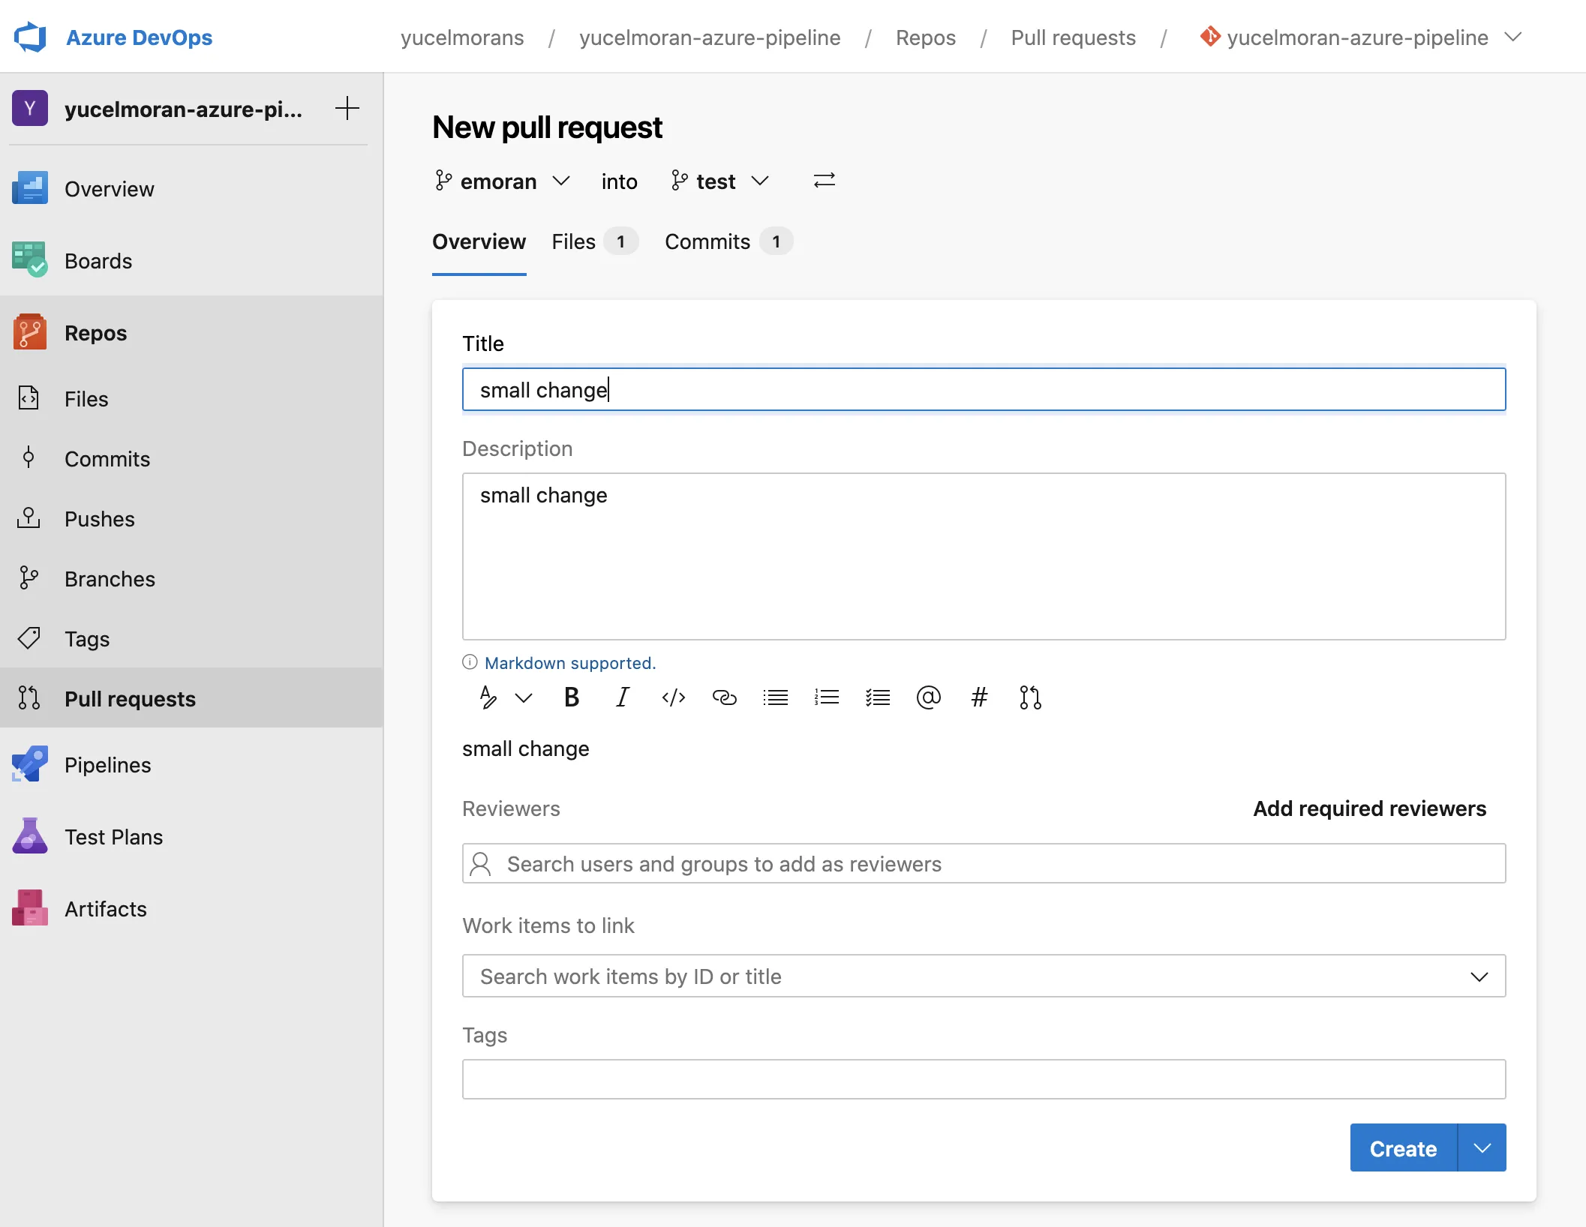Open Branches in the sidebar
Viewport: 1586px width, 1227px height.
(x=110, y=578)
